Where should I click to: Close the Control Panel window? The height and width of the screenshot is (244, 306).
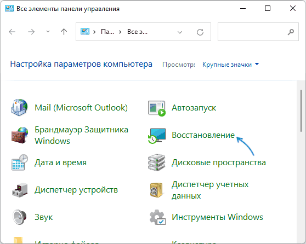[x=292, y=8]
